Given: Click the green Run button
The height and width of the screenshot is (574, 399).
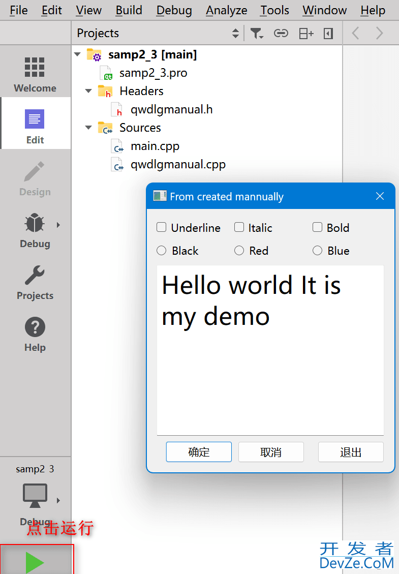Looking at the screenshot, I should (x=35, y=562).
